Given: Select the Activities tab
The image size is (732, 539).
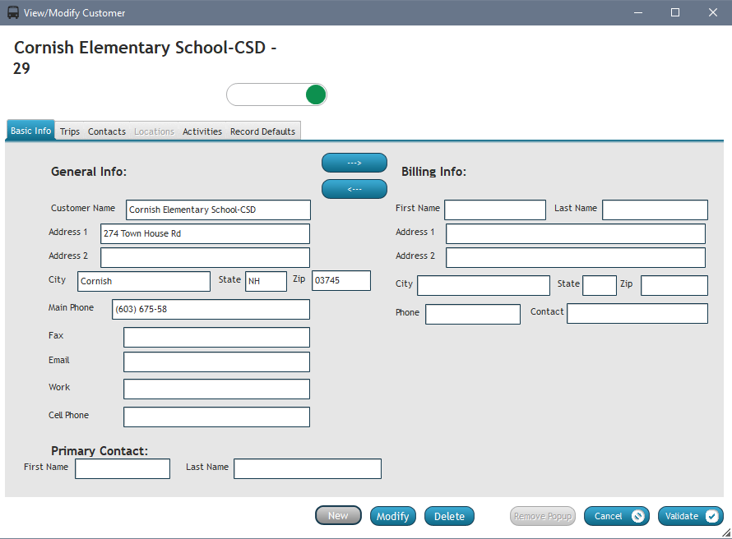Looking at the screenshot, I should pyautogui.click(x=202, y=131).
